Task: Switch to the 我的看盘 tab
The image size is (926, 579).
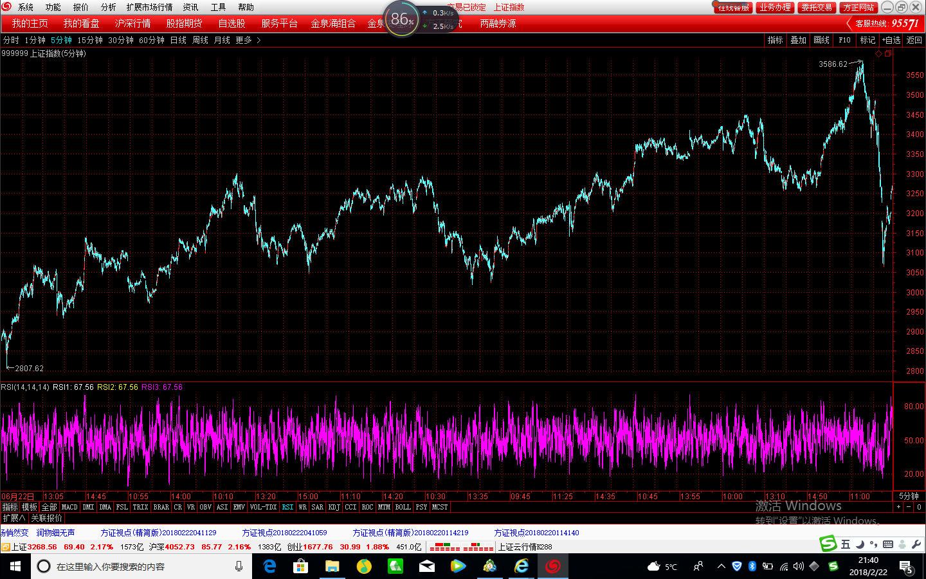Action: point(82,23)
